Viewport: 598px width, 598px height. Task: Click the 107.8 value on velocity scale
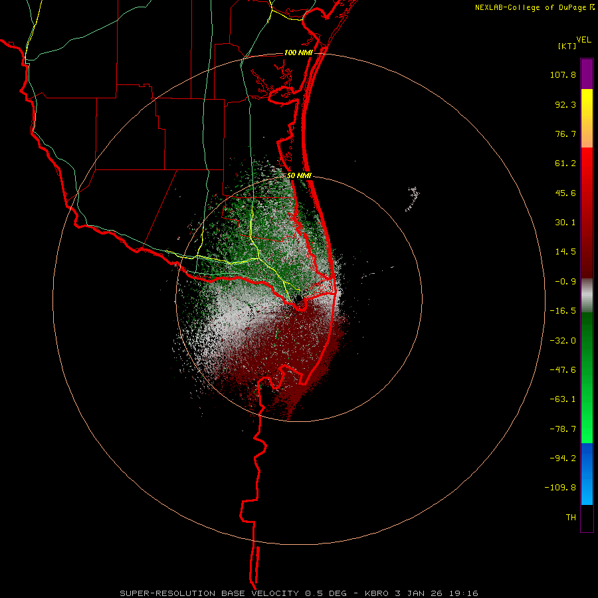(563, 74)
